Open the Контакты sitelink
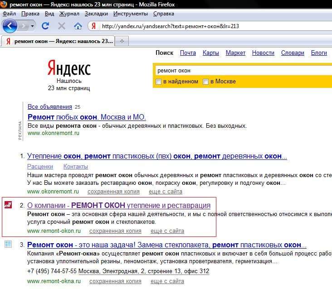Viewport: 332px width, 289px height. (x=76, y=167)
